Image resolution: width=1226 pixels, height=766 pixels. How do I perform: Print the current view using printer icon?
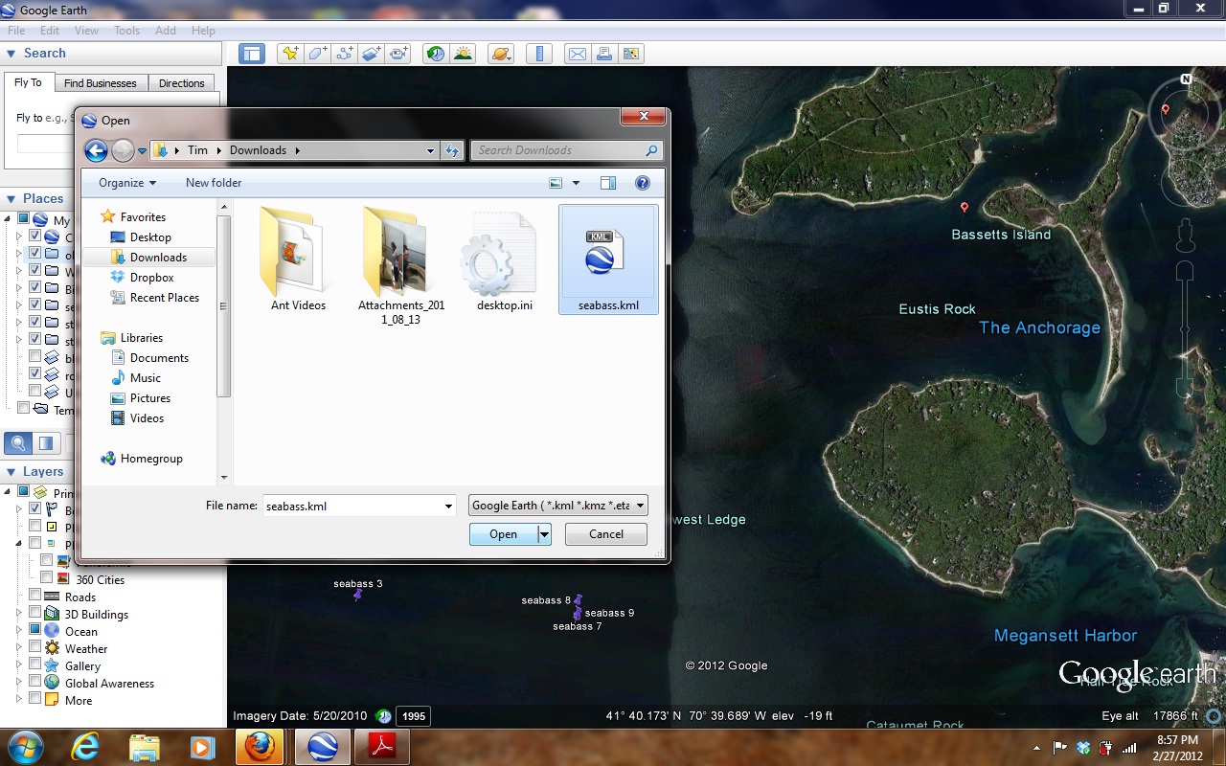coord(604,54)
